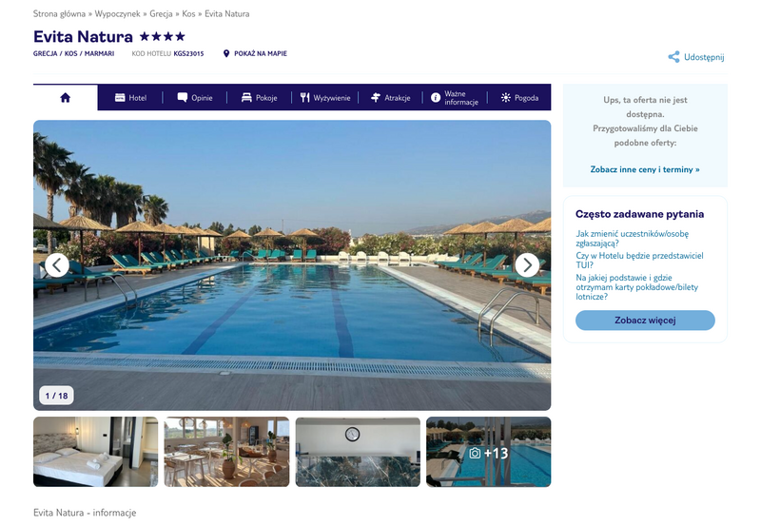This screenshot has height=526, width=761.
Task: Open question Jak zmienić uczestników/osobę zgłaszającą
Action: click(x=632, y=238)
